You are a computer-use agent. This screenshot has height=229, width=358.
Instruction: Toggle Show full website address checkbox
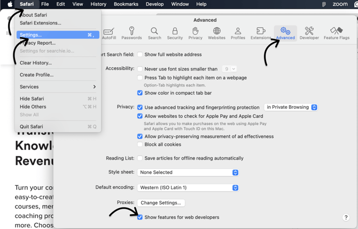point(140,54)
